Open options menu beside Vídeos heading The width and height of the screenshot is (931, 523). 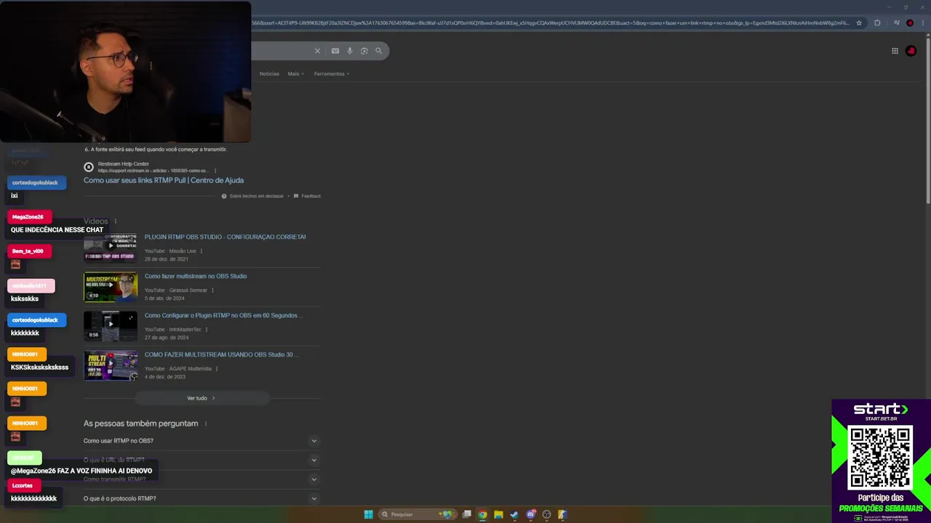(115, 222)
